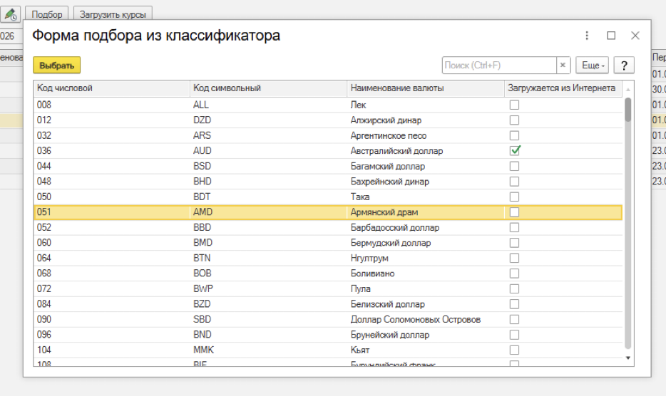Click the scroll-up arrow above the scrollbar

tap(628, 89)
